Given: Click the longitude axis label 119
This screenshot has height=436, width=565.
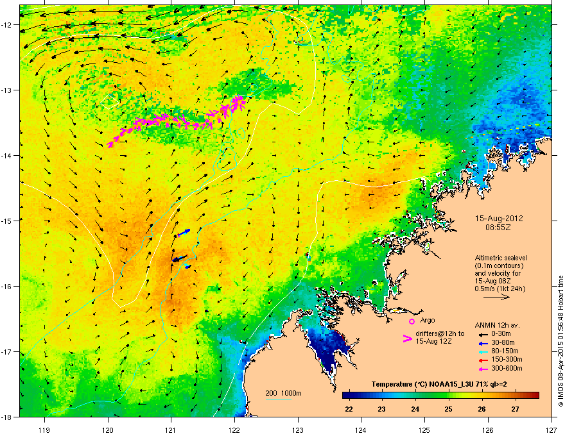Looking at the screenshot, I should click(44, 430).
